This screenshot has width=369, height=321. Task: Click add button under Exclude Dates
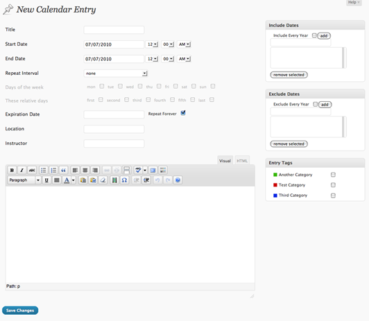tap(325, 105)
